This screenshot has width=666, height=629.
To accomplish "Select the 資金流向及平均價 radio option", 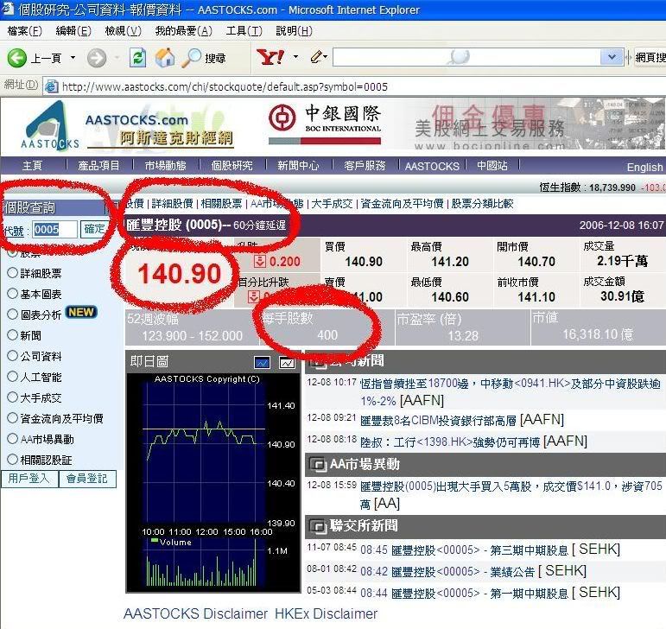I will pyautogui.click(x=13, y=418).
